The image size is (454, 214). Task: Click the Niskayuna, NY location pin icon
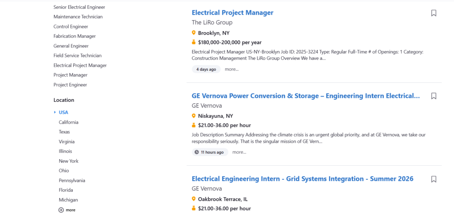point(194,116)
